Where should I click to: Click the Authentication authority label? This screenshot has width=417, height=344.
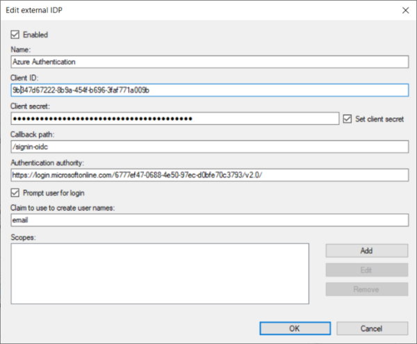(47, 163)
